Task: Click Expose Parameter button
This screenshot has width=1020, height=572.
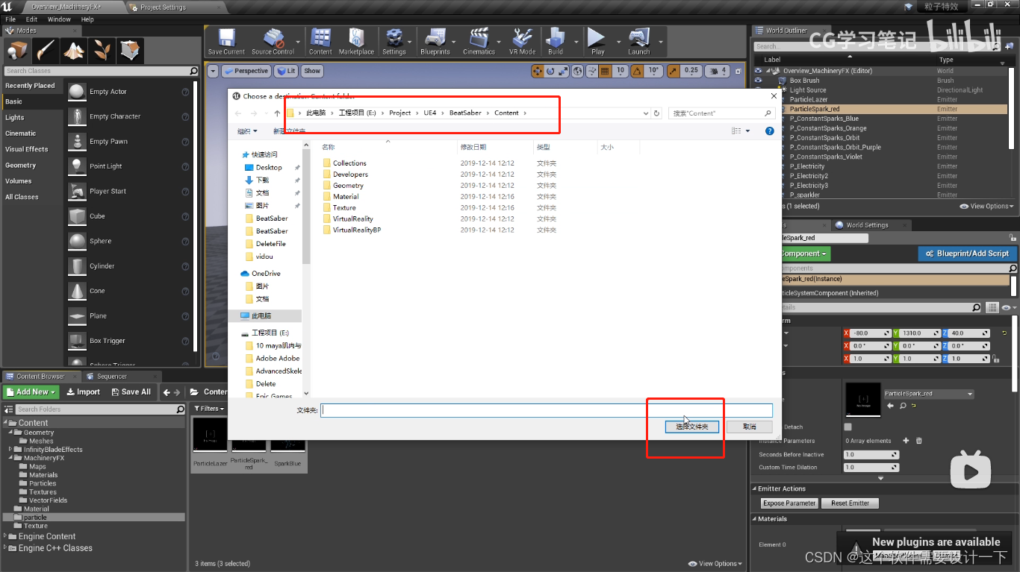Action: [x=789, y=503]
